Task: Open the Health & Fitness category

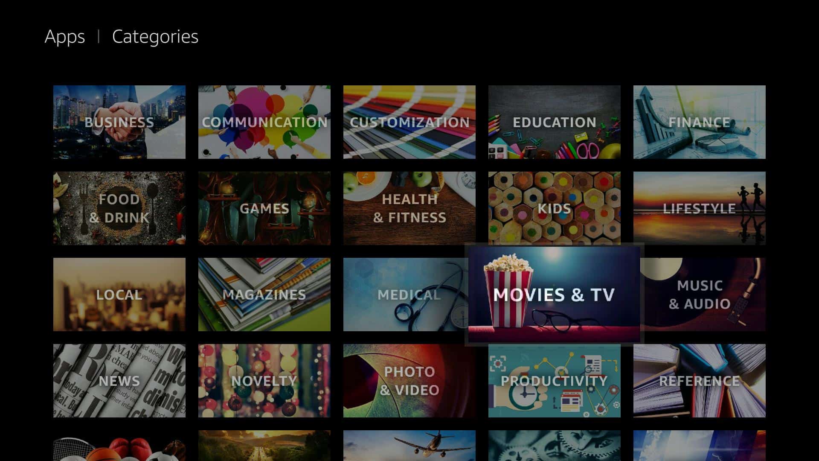Action: click(409, 209)
